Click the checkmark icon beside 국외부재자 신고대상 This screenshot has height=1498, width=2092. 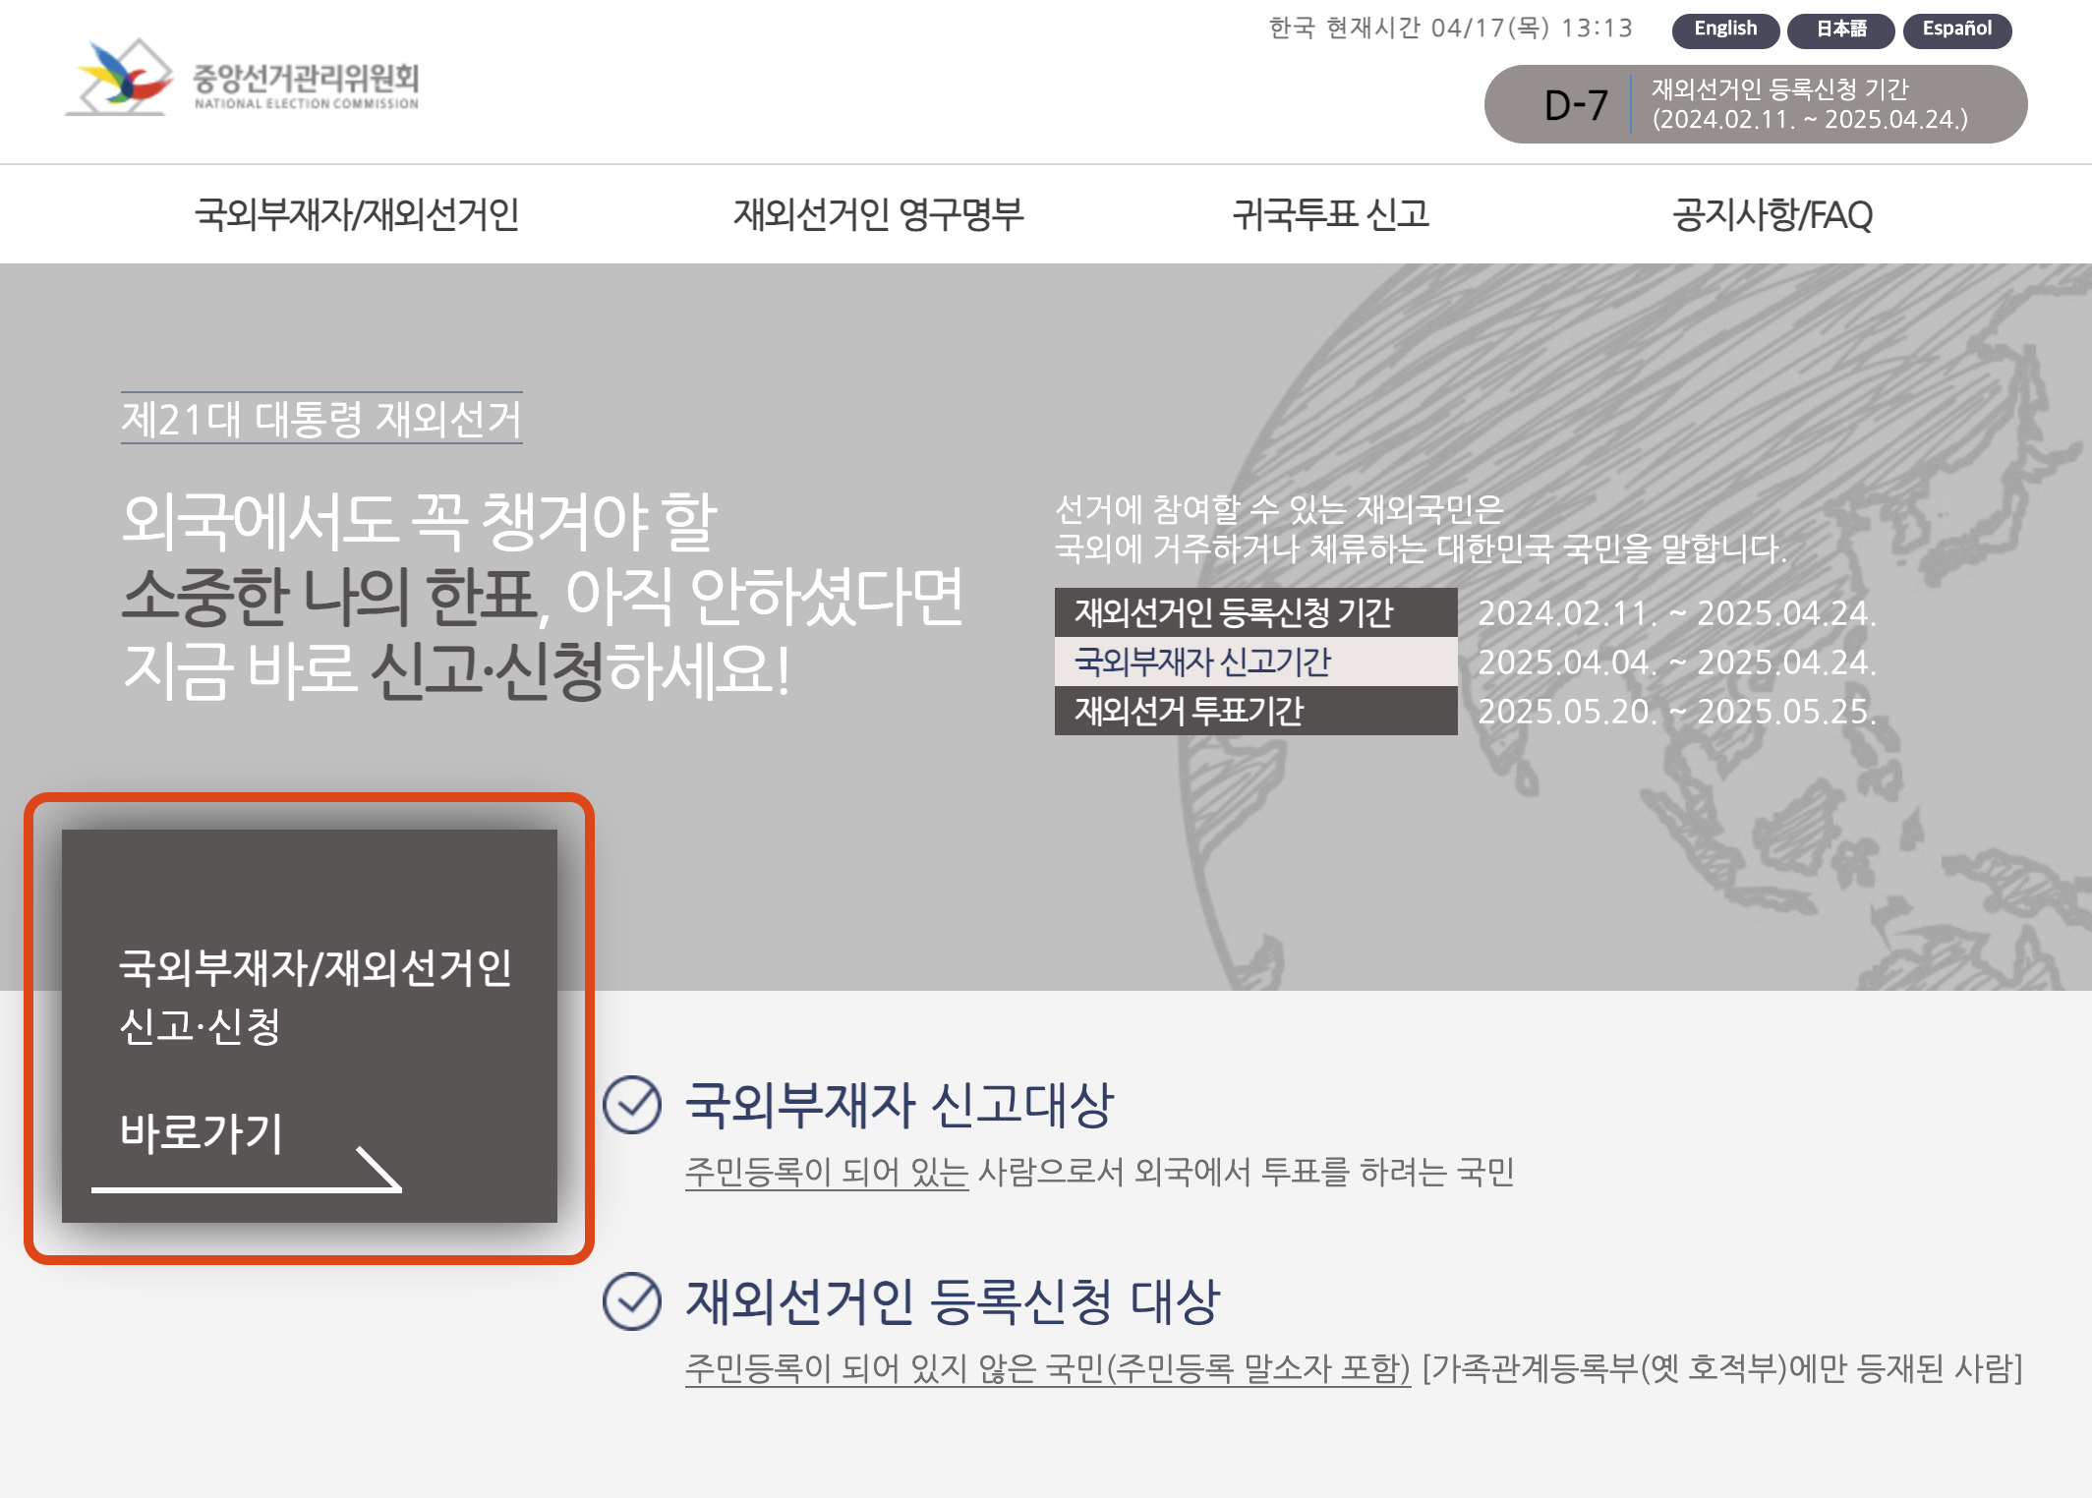coord(632,1105)
